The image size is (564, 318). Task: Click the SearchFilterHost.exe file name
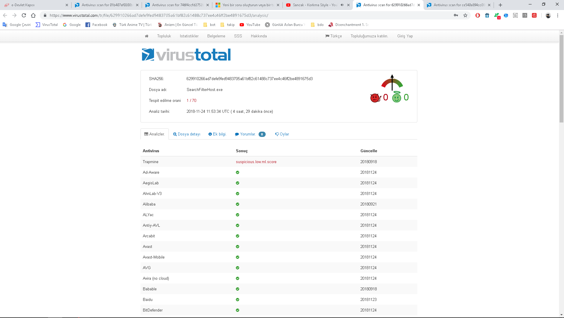(205, 90)
